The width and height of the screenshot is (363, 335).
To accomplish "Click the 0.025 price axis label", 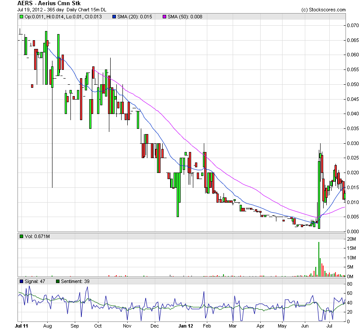I will 353,158.
